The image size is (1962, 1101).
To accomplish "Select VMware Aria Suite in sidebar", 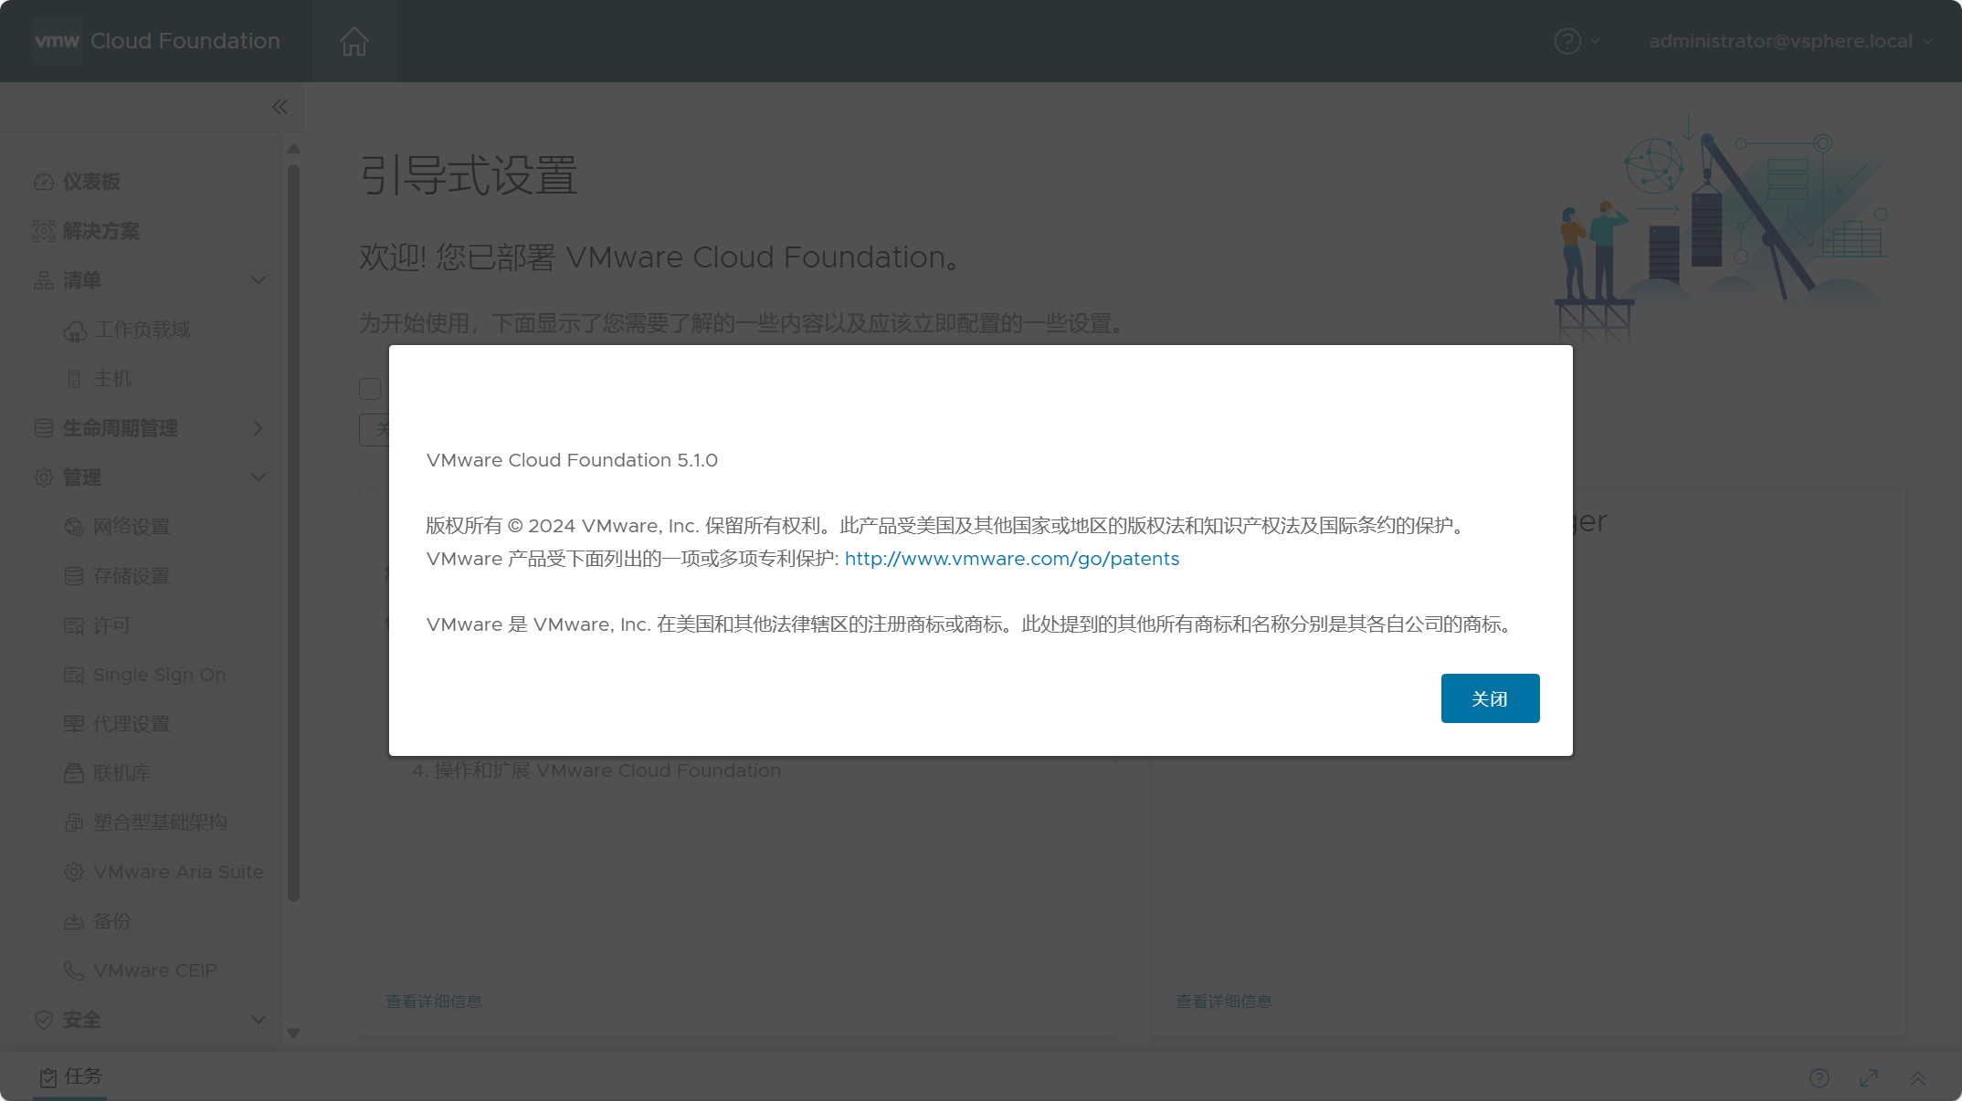I will [x=178, y=872].
